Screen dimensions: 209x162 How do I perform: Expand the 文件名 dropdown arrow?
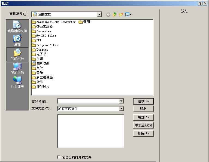click(121, 101)
